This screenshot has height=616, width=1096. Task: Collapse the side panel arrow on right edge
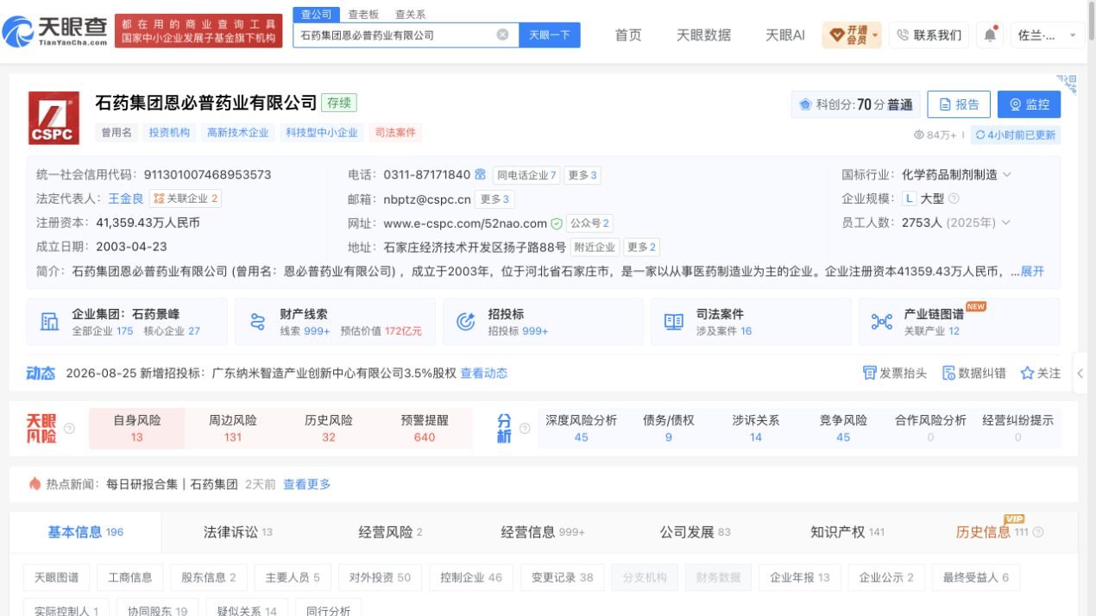[x=1080, y=374]
